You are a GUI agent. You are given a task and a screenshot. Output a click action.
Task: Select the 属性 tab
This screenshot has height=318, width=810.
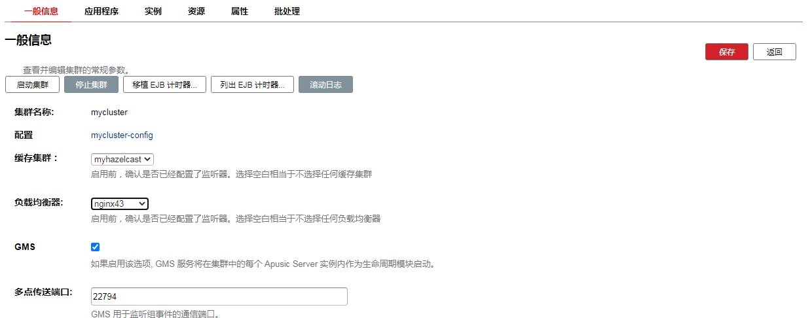[x=240, y=11]
